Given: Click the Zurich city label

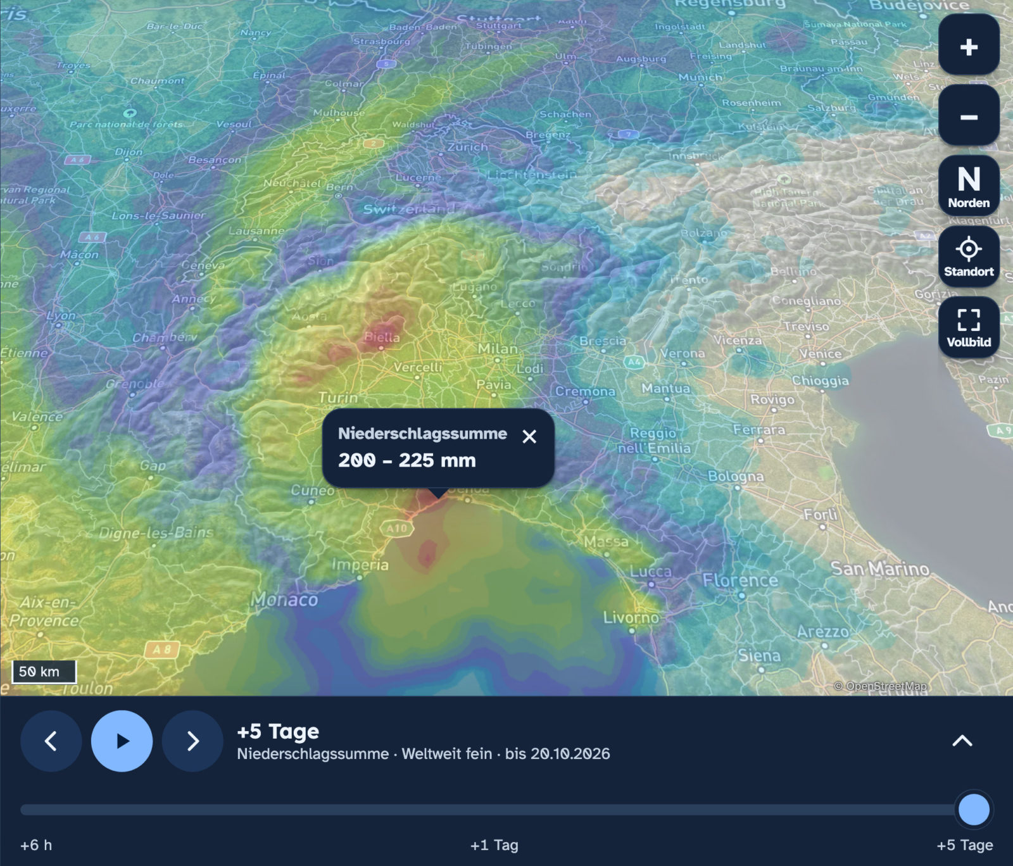Looking at the screenshot, I should 468,147.
